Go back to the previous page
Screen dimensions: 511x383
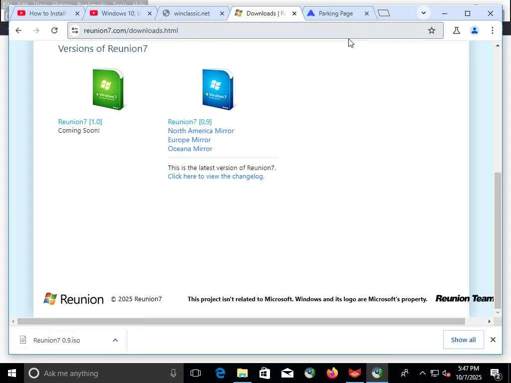(18, 30)
